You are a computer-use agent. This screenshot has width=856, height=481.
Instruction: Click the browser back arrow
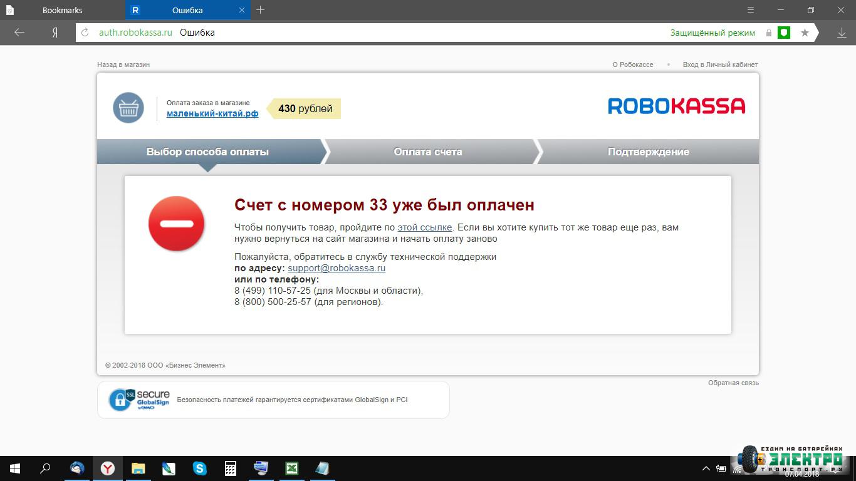(19, 33)
